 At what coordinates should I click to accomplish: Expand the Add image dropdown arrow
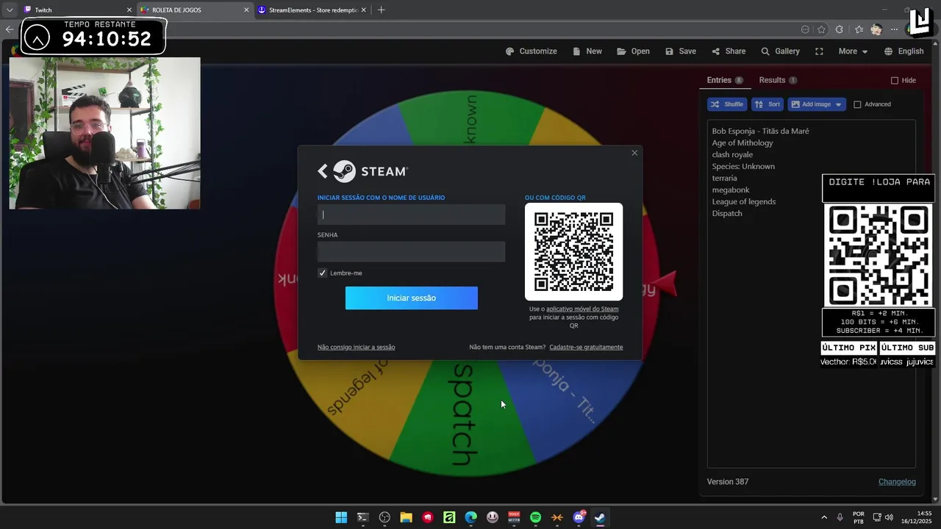838,104
